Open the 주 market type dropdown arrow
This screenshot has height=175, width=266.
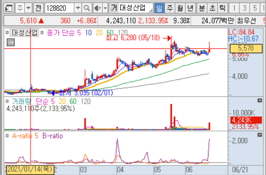pos(28,8)
